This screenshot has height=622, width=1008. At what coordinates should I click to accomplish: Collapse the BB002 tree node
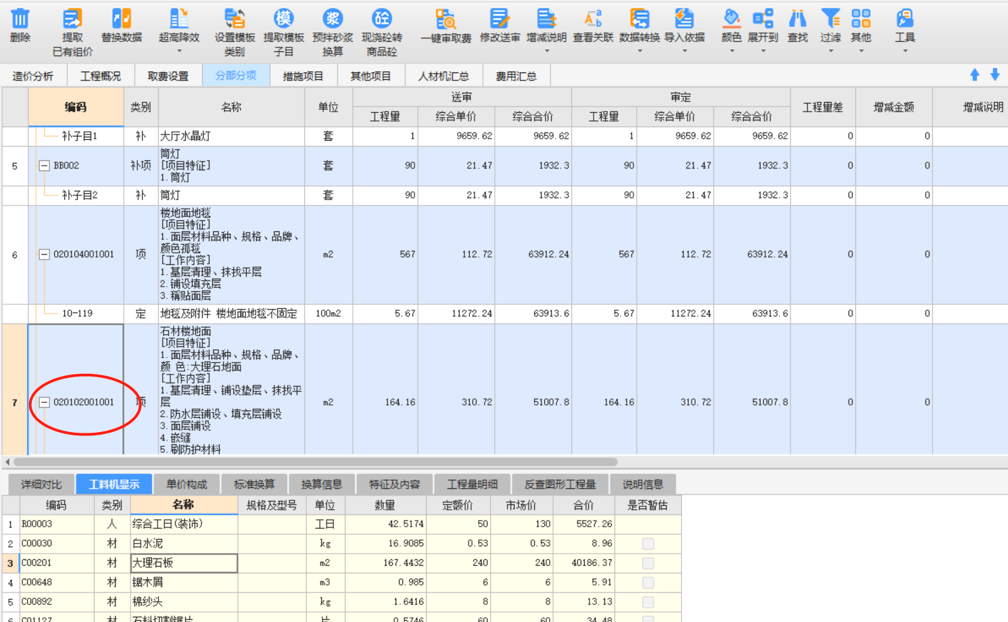pyautogui.click(x=44, y=166)
